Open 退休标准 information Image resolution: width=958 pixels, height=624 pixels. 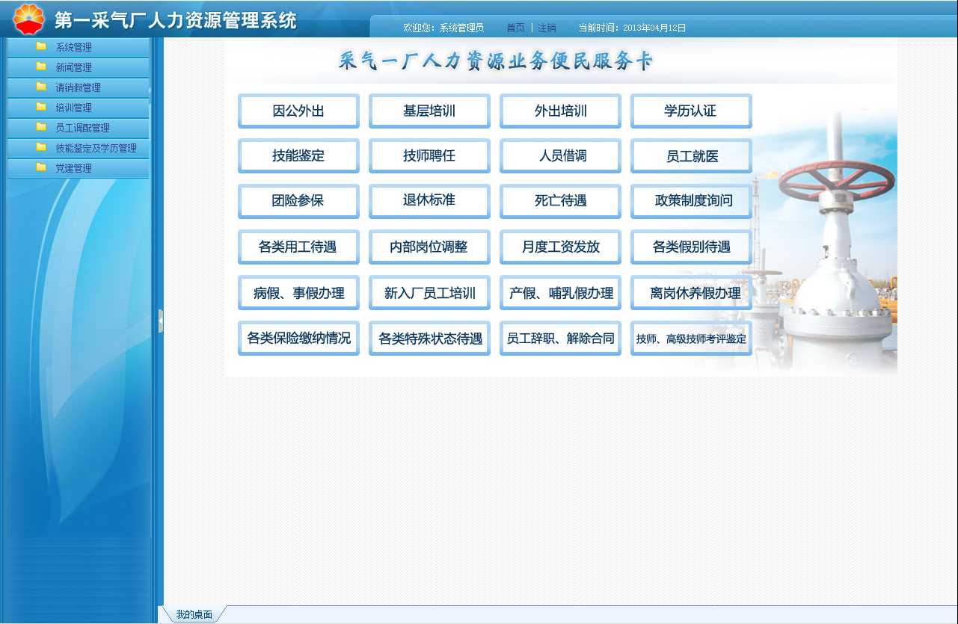(x=429, y=202)
